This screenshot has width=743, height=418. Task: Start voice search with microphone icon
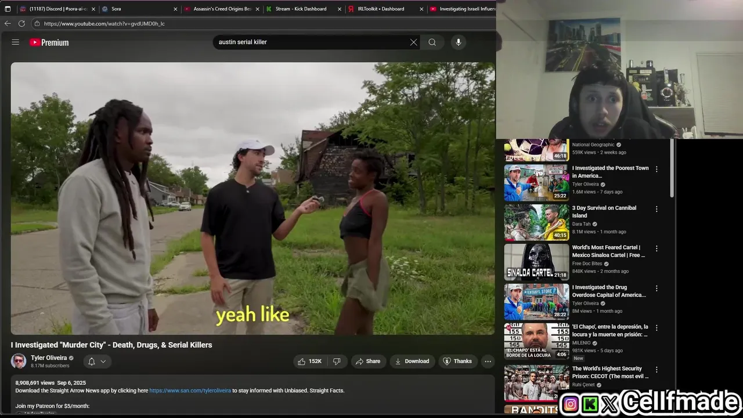point(459,42)
